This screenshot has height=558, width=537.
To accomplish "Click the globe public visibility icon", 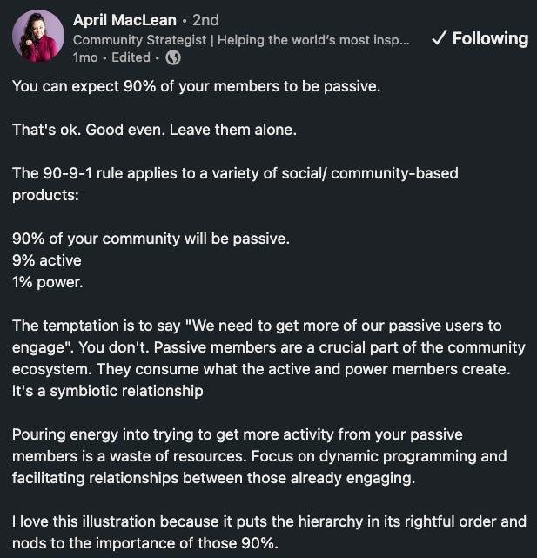I will point(173,57).
